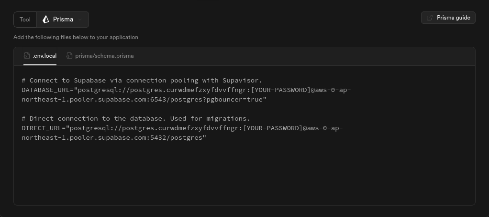This screenshot has height=217, width=489.
Task: Expand the Prisma tool dropdown chevron
Action: tap(80, 20)
